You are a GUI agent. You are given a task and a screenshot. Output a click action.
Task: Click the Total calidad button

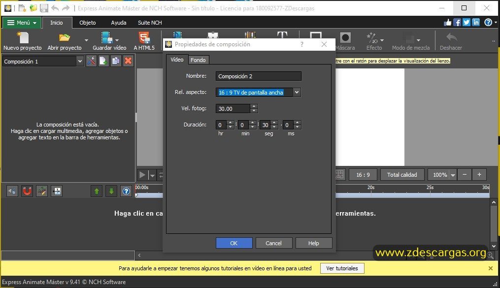[x=402, y=175]
